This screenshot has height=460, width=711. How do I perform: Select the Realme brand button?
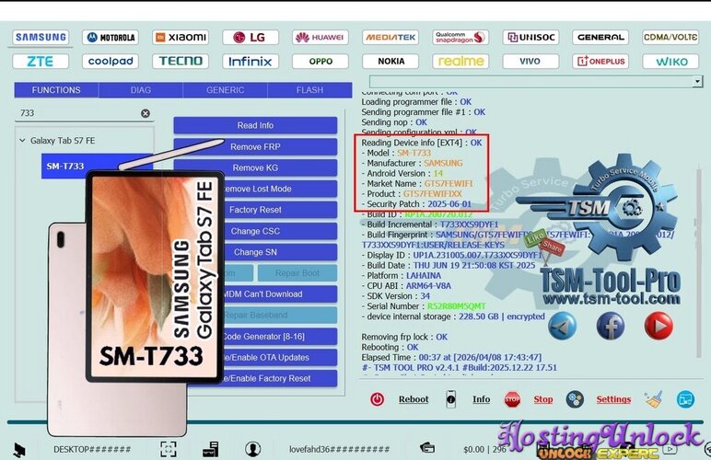click(460, 61)
